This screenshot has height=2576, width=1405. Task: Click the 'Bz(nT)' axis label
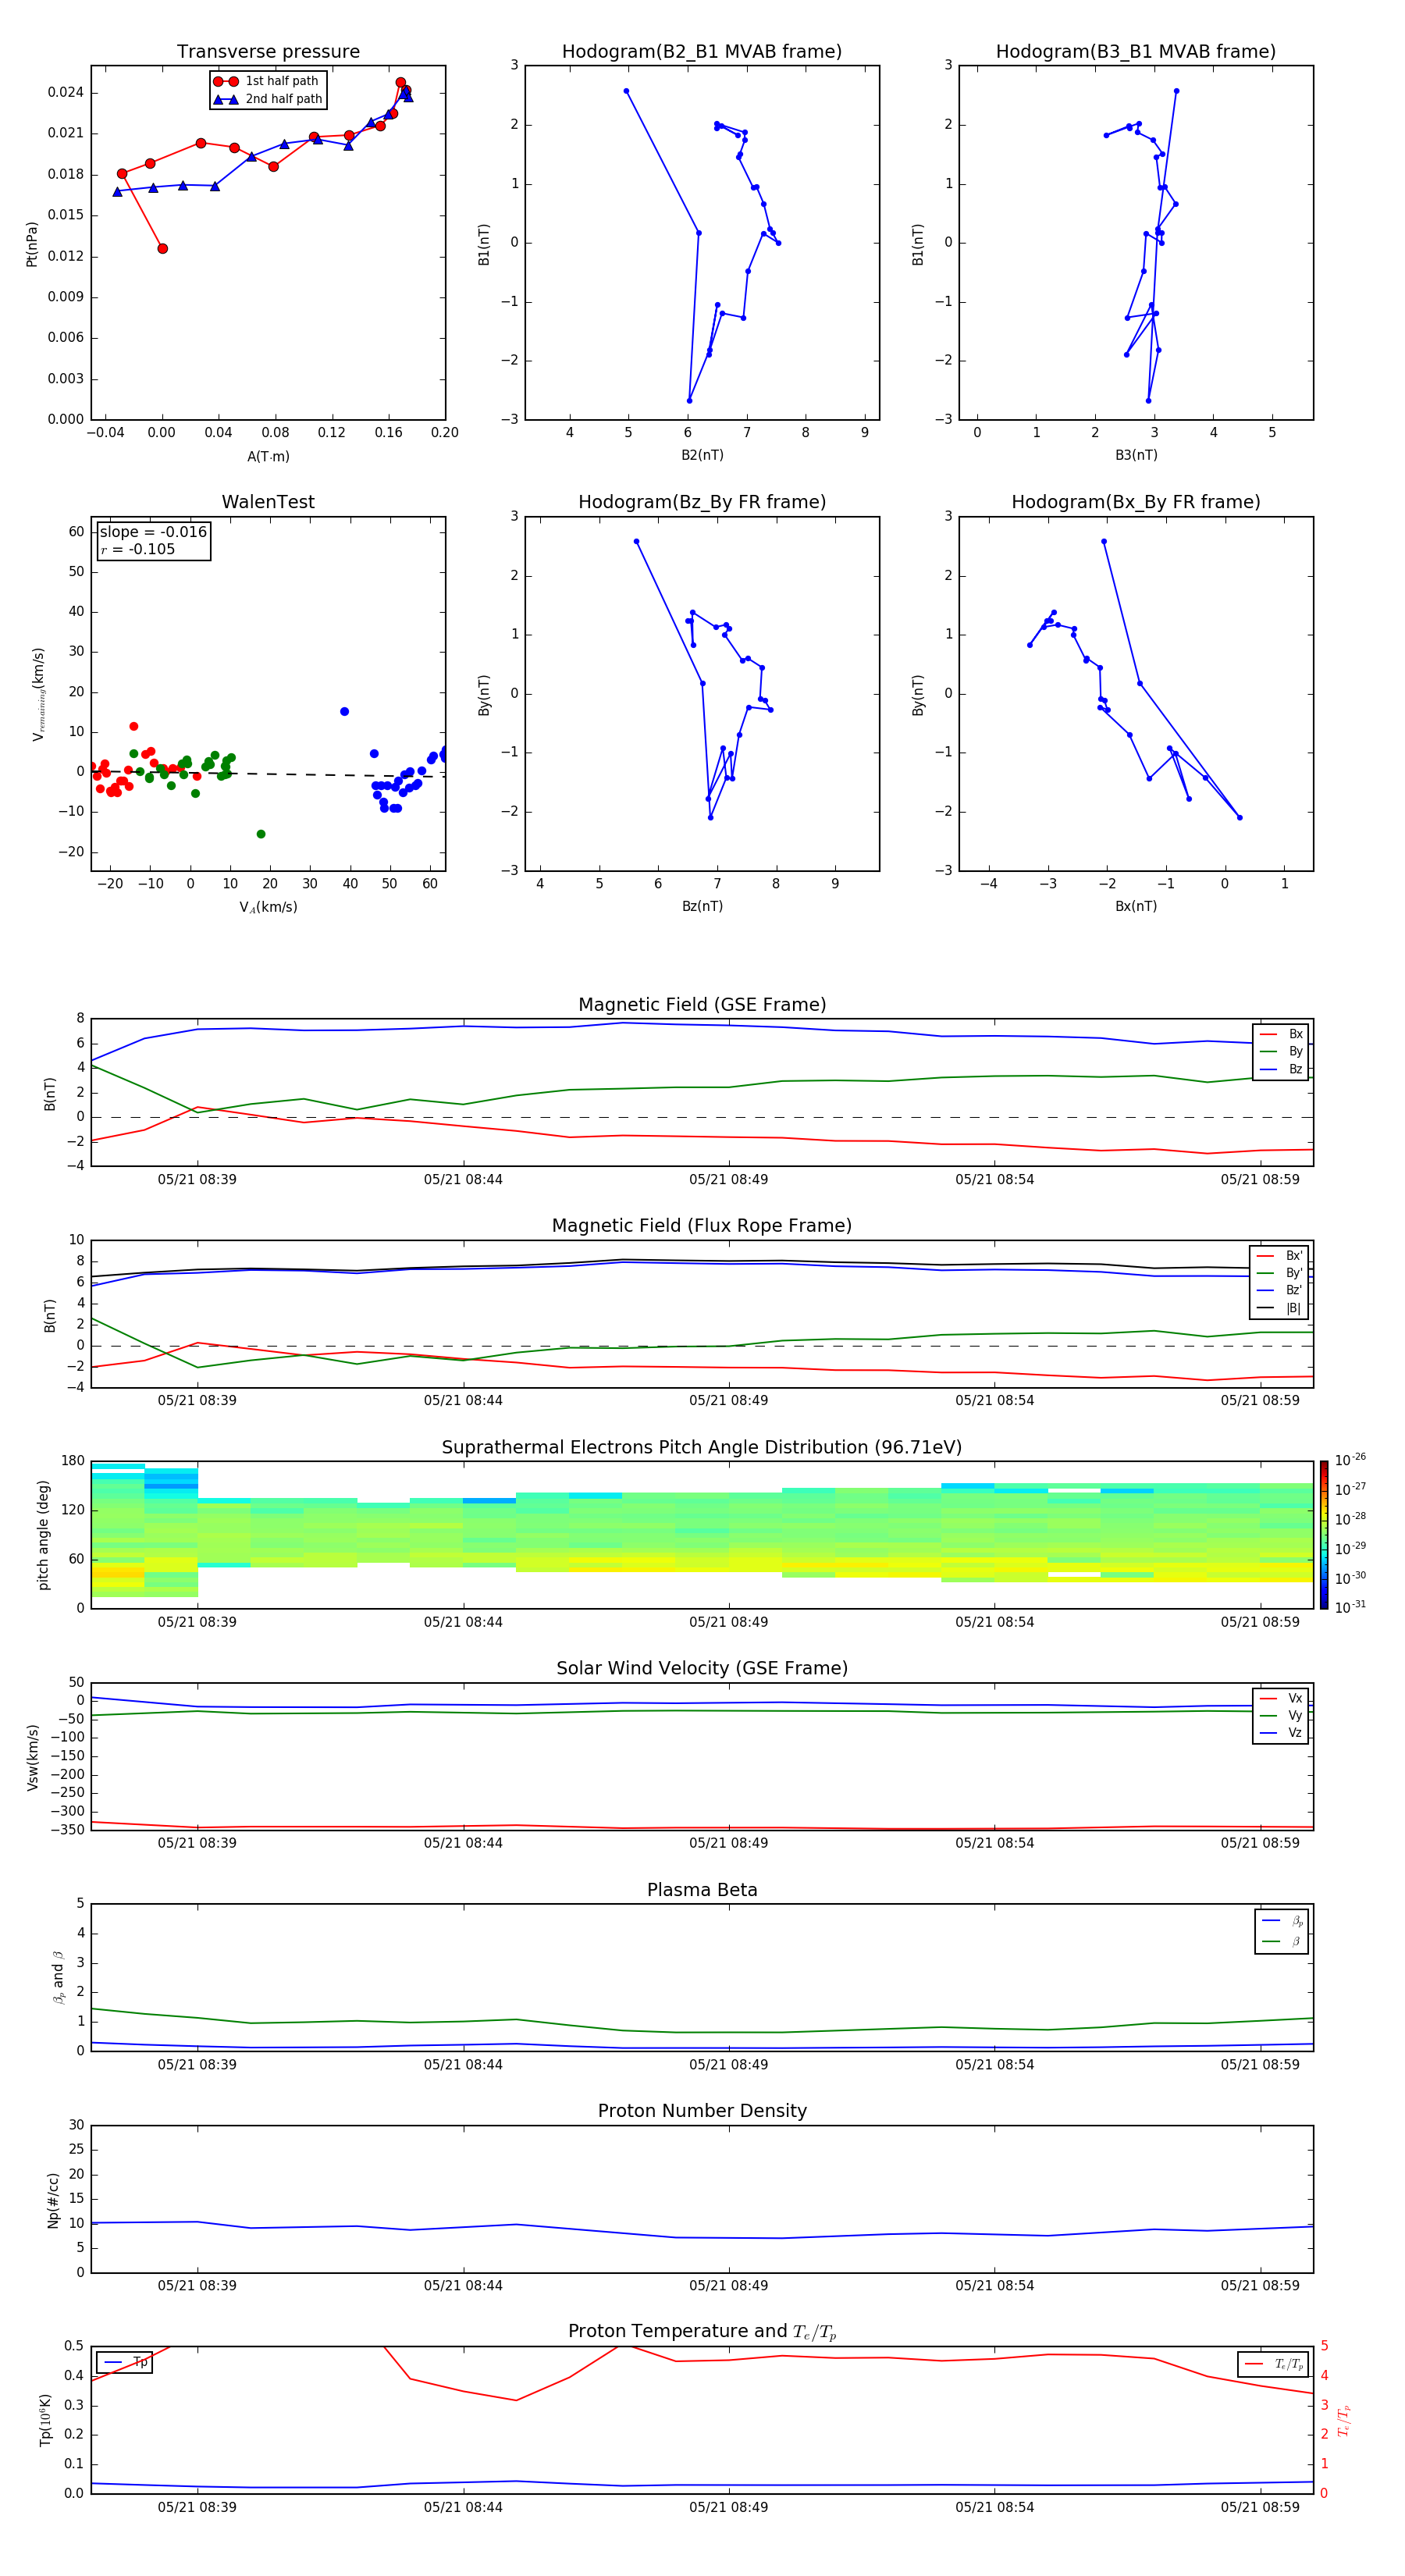[702, 906]
